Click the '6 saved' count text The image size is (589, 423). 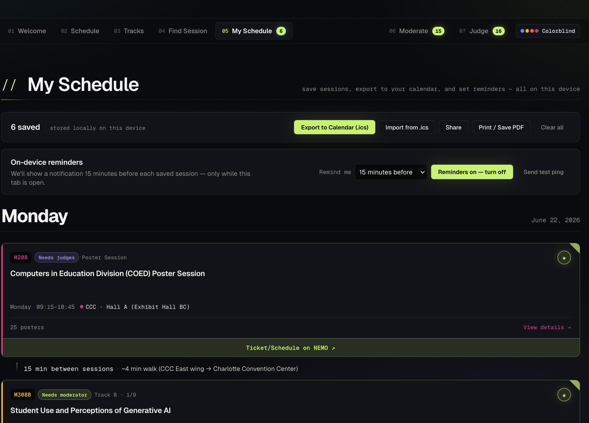click(x=25, y=127)
